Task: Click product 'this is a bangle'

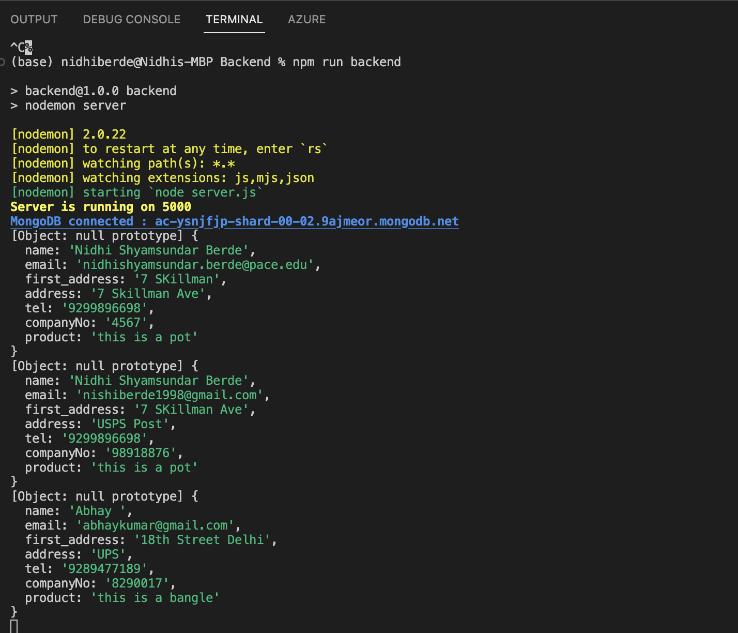Action: (155, 598)
